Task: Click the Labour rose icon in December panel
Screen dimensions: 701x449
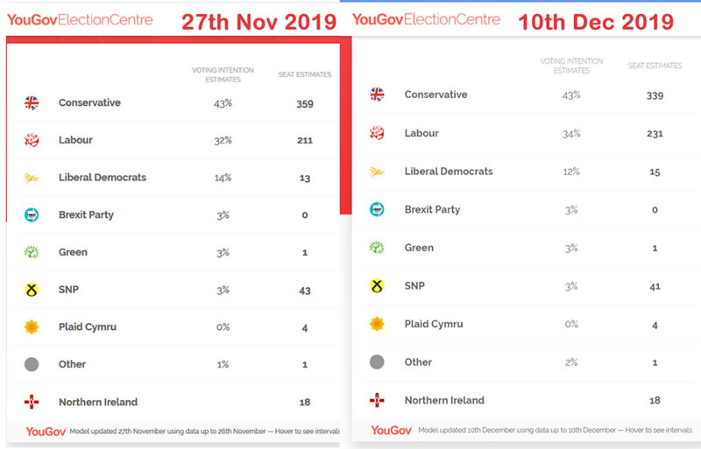Action: point(378,133)
